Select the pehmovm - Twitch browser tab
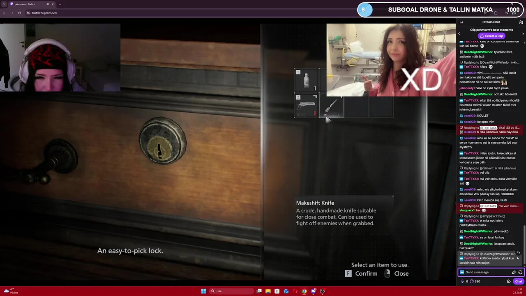The height and width of the screenshot is (296, 526). (31, 4)
